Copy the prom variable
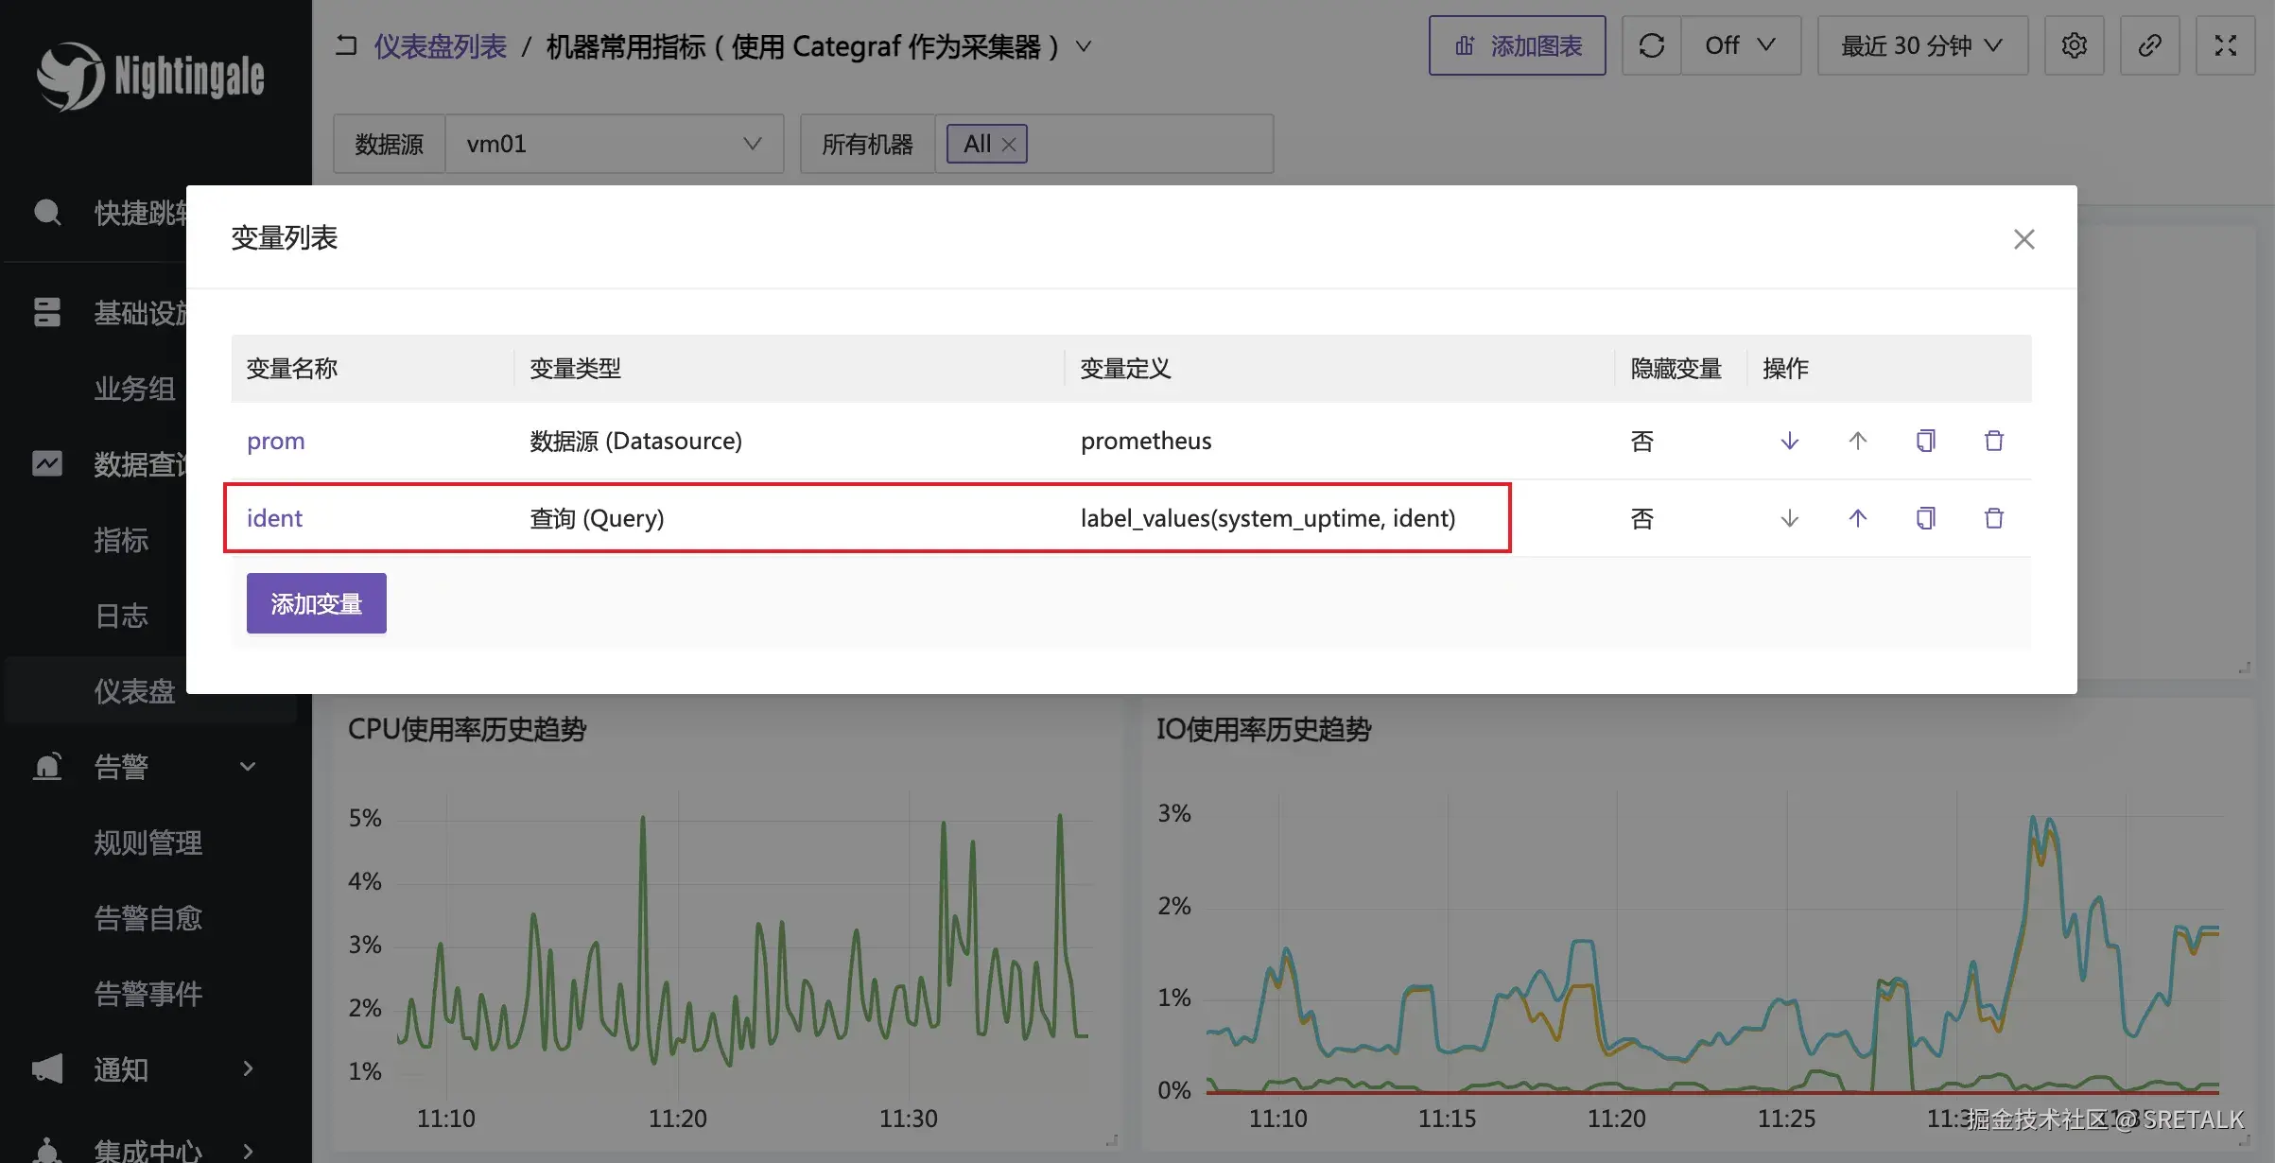Viewport: 2275px width, 1163px height. (1925, 441)
